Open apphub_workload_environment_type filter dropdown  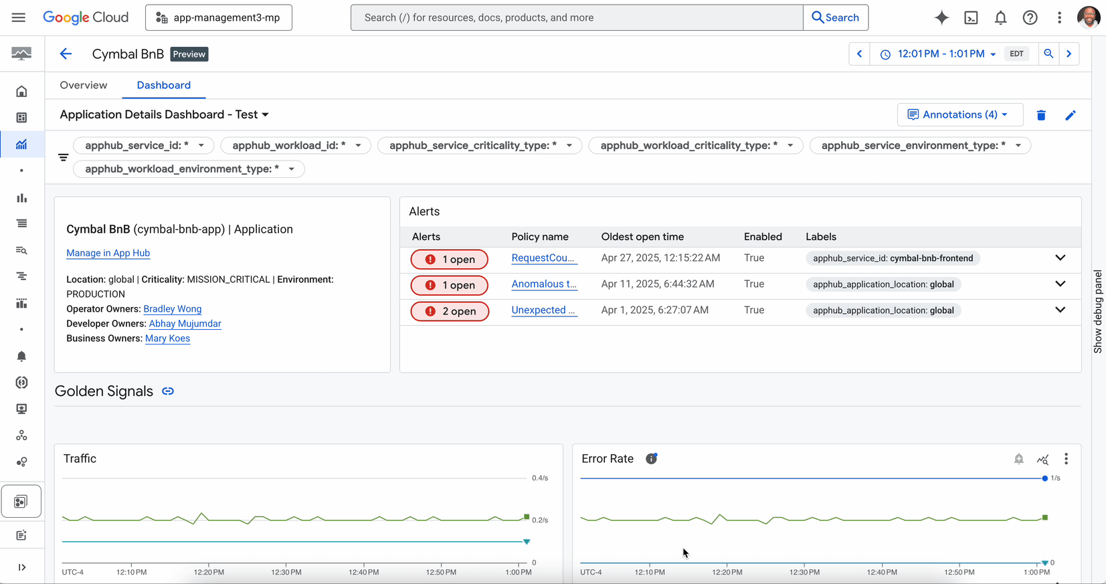coord(189,169)
